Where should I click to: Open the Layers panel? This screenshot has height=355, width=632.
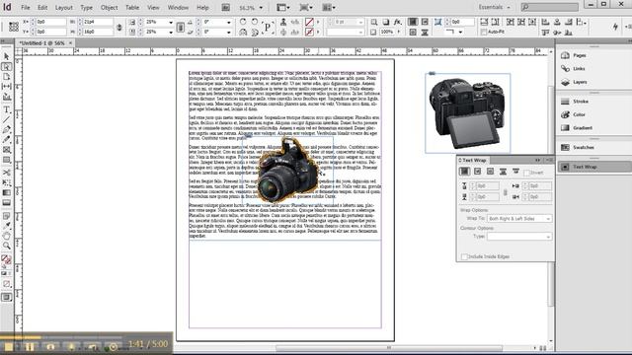[580, 82]
